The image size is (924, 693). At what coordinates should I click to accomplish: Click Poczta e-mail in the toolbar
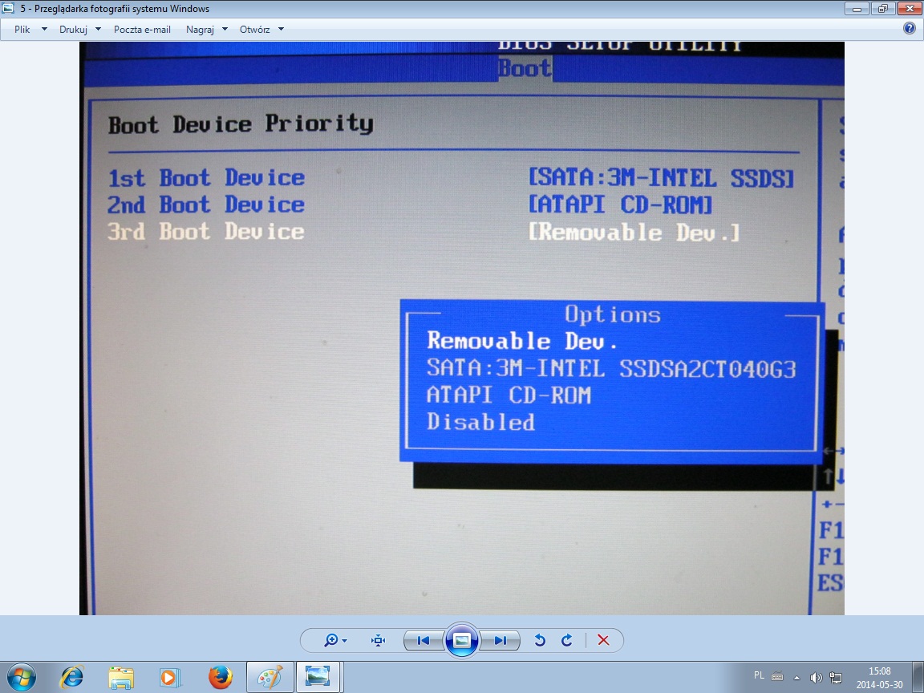142,29
